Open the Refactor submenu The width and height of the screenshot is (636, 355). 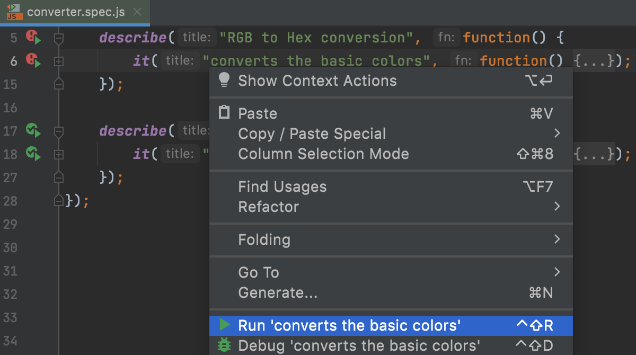(268, 207)
